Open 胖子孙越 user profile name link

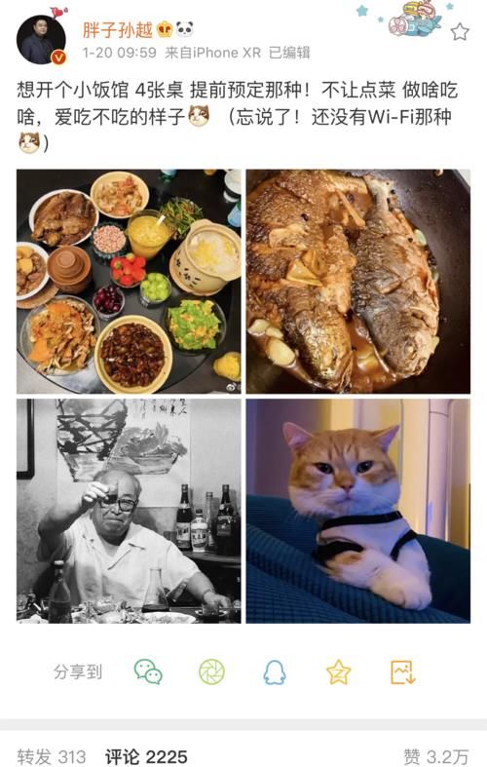117,30
